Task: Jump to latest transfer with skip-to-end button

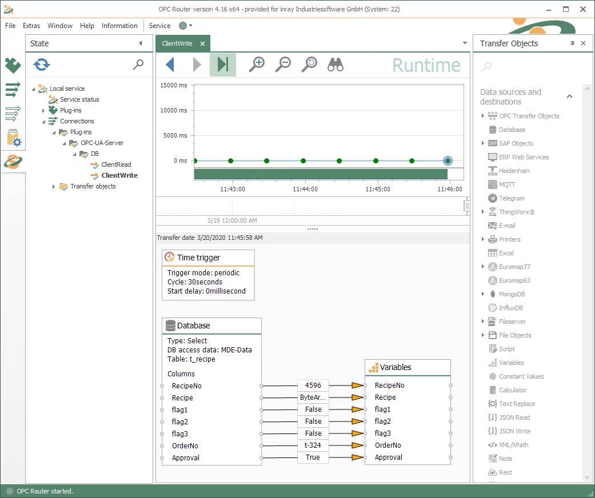Action: pyautogui.click(x=223, y=65)
